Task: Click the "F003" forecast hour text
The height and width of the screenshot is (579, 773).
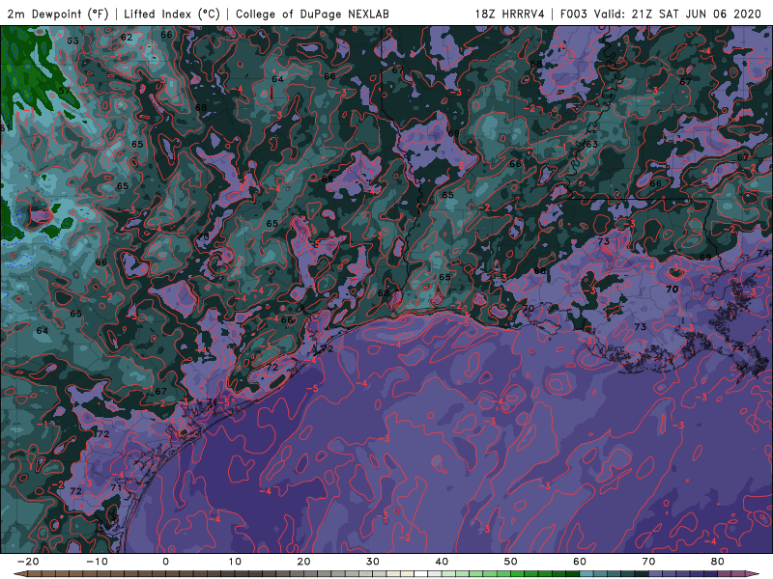Action: point(573,14)
